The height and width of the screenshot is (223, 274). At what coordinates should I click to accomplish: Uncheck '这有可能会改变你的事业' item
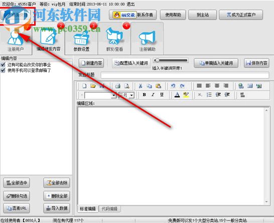click(x=3, y=65)
